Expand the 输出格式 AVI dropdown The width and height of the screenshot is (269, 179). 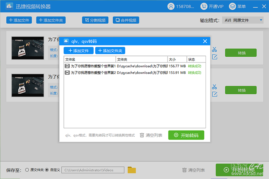coord(243,20)
